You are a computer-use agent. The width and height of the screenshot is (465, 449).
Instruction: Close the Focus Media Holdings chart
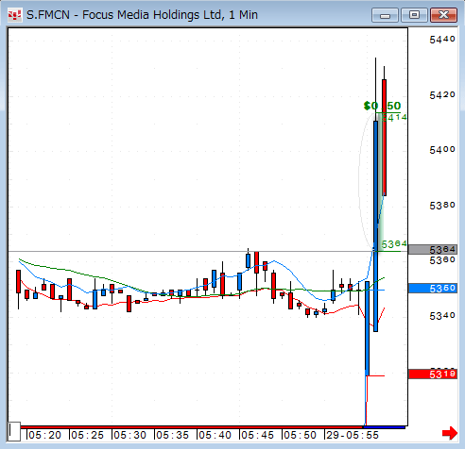click(443, 15)
